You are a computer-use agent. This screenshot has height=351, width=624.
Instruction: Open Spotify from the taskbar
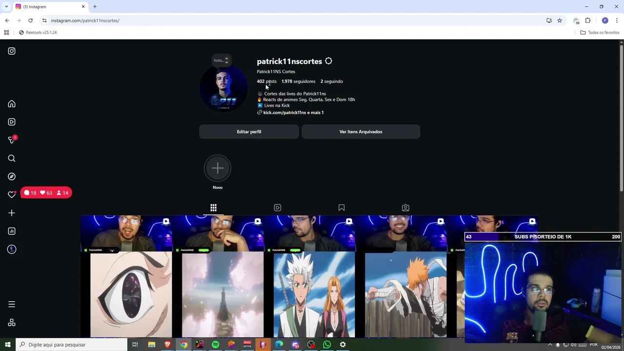[215, 345]
